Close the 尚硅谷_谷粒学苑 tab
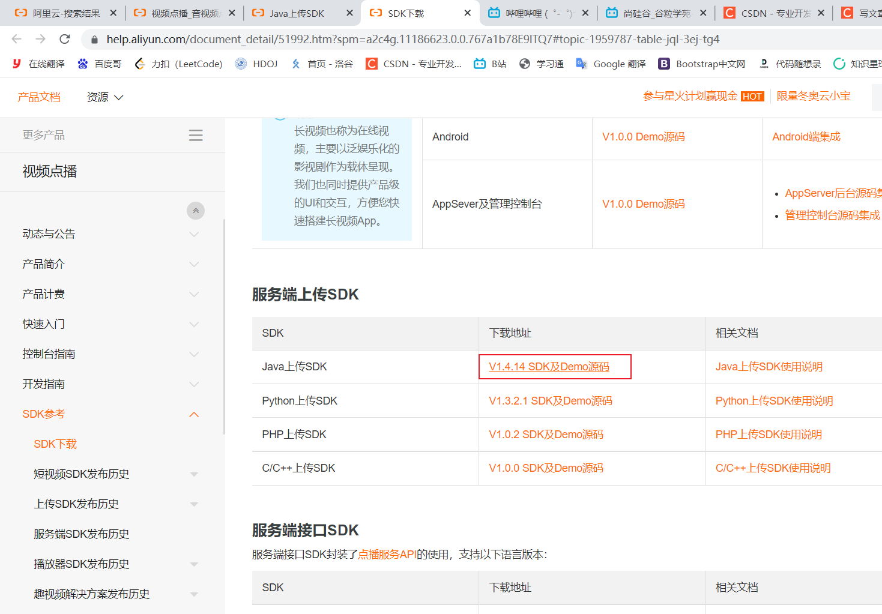This screenshot has width=882, height=614. (703, 13)
